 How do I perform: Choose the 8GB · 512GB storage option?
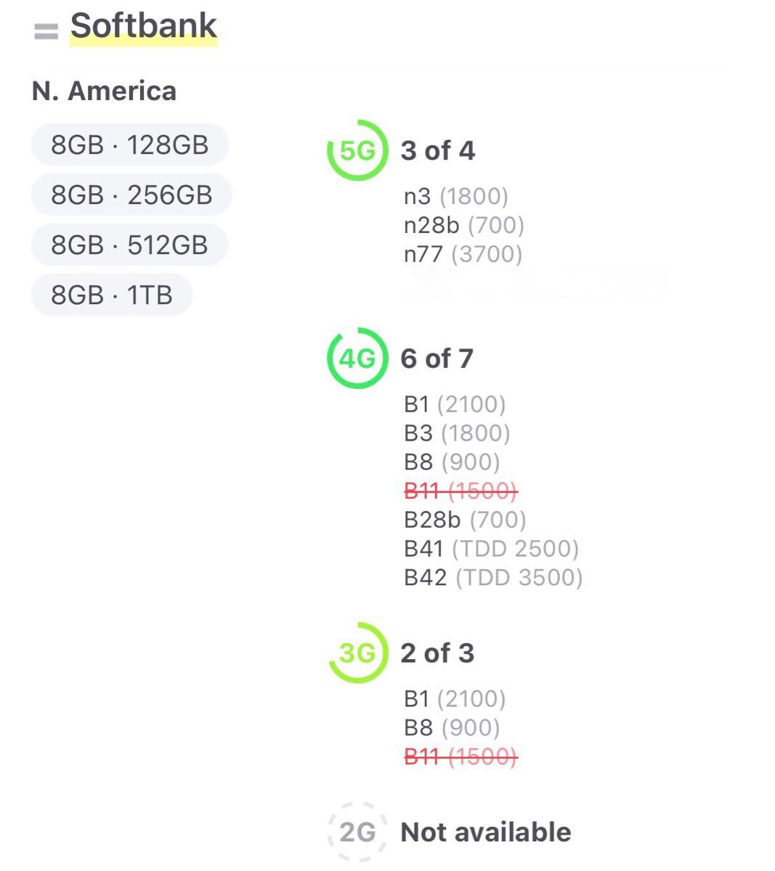point(129,245)
